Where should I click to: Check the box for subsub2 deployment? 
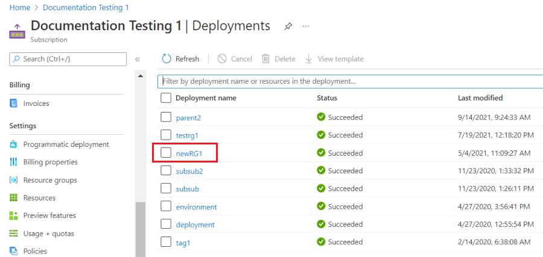click(166, 171)
